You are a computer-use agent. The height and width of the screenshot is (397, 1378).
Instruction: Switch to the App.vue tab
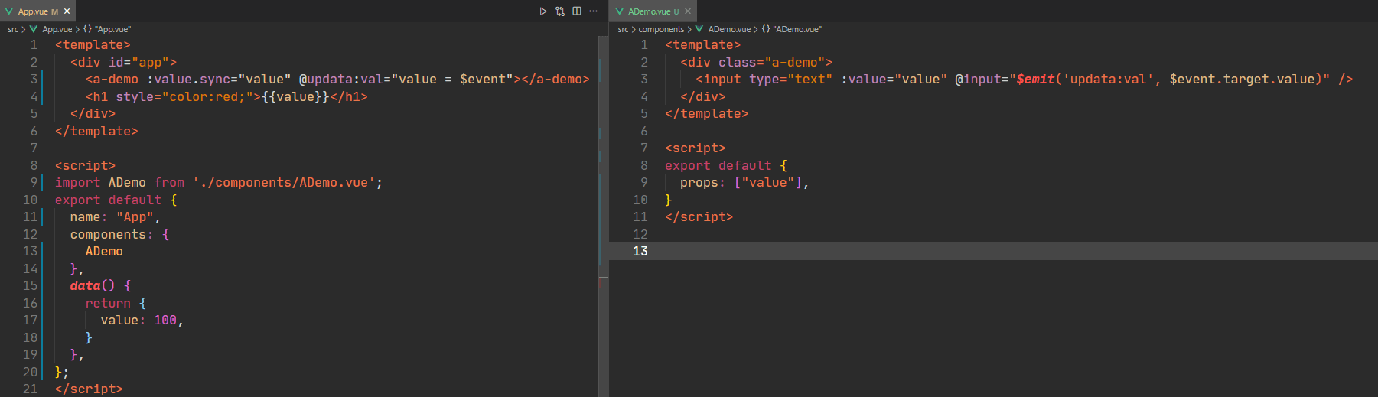pyautogui.click(x=37, y=11)
